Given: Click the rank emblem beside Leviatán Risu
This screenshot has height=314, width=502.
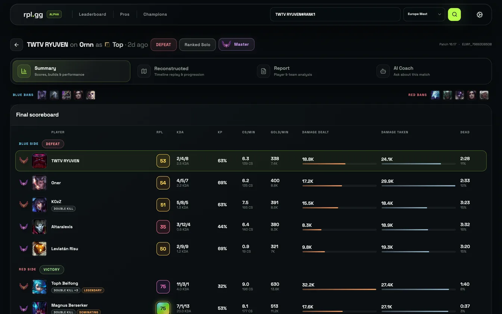Looking at the screenshot, I should (x=24, y=249).
